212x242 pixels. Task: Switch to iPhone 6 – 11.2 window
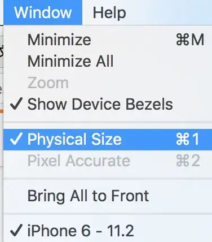tap(108, 231)
